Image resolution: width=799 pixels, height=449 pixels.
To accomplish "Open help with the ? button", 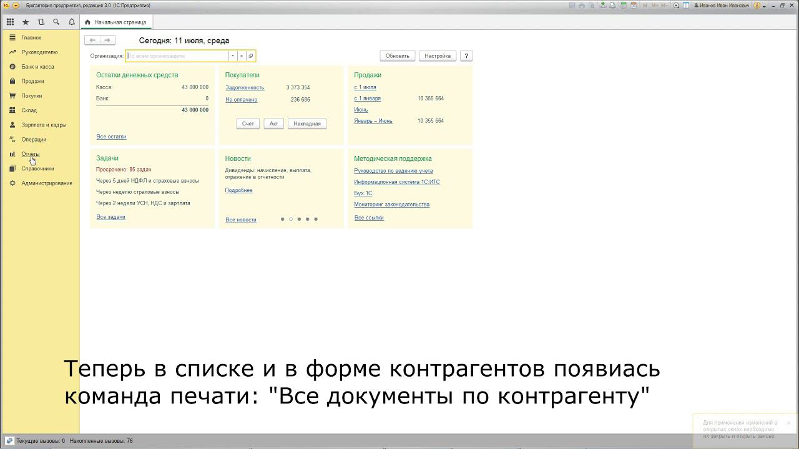I will point(466,56).
